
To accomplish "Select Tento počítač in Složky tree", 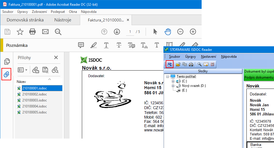I will pyautogui.click(x=186, y=77).
